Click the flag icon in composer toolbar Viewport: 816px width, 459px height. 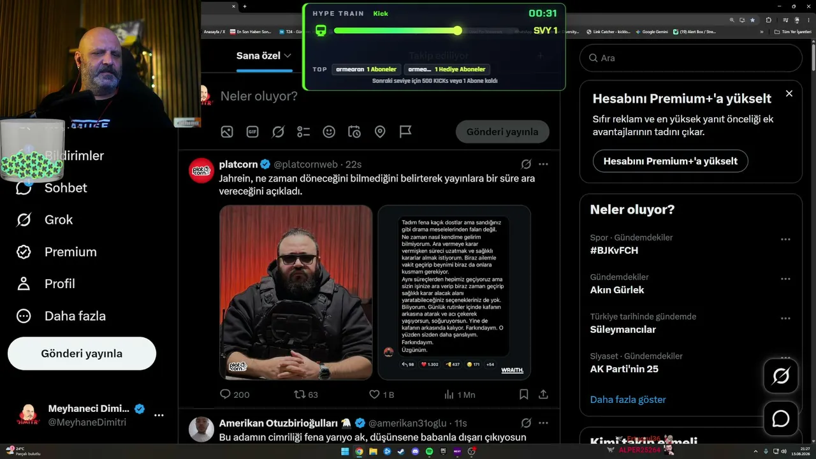405,132
